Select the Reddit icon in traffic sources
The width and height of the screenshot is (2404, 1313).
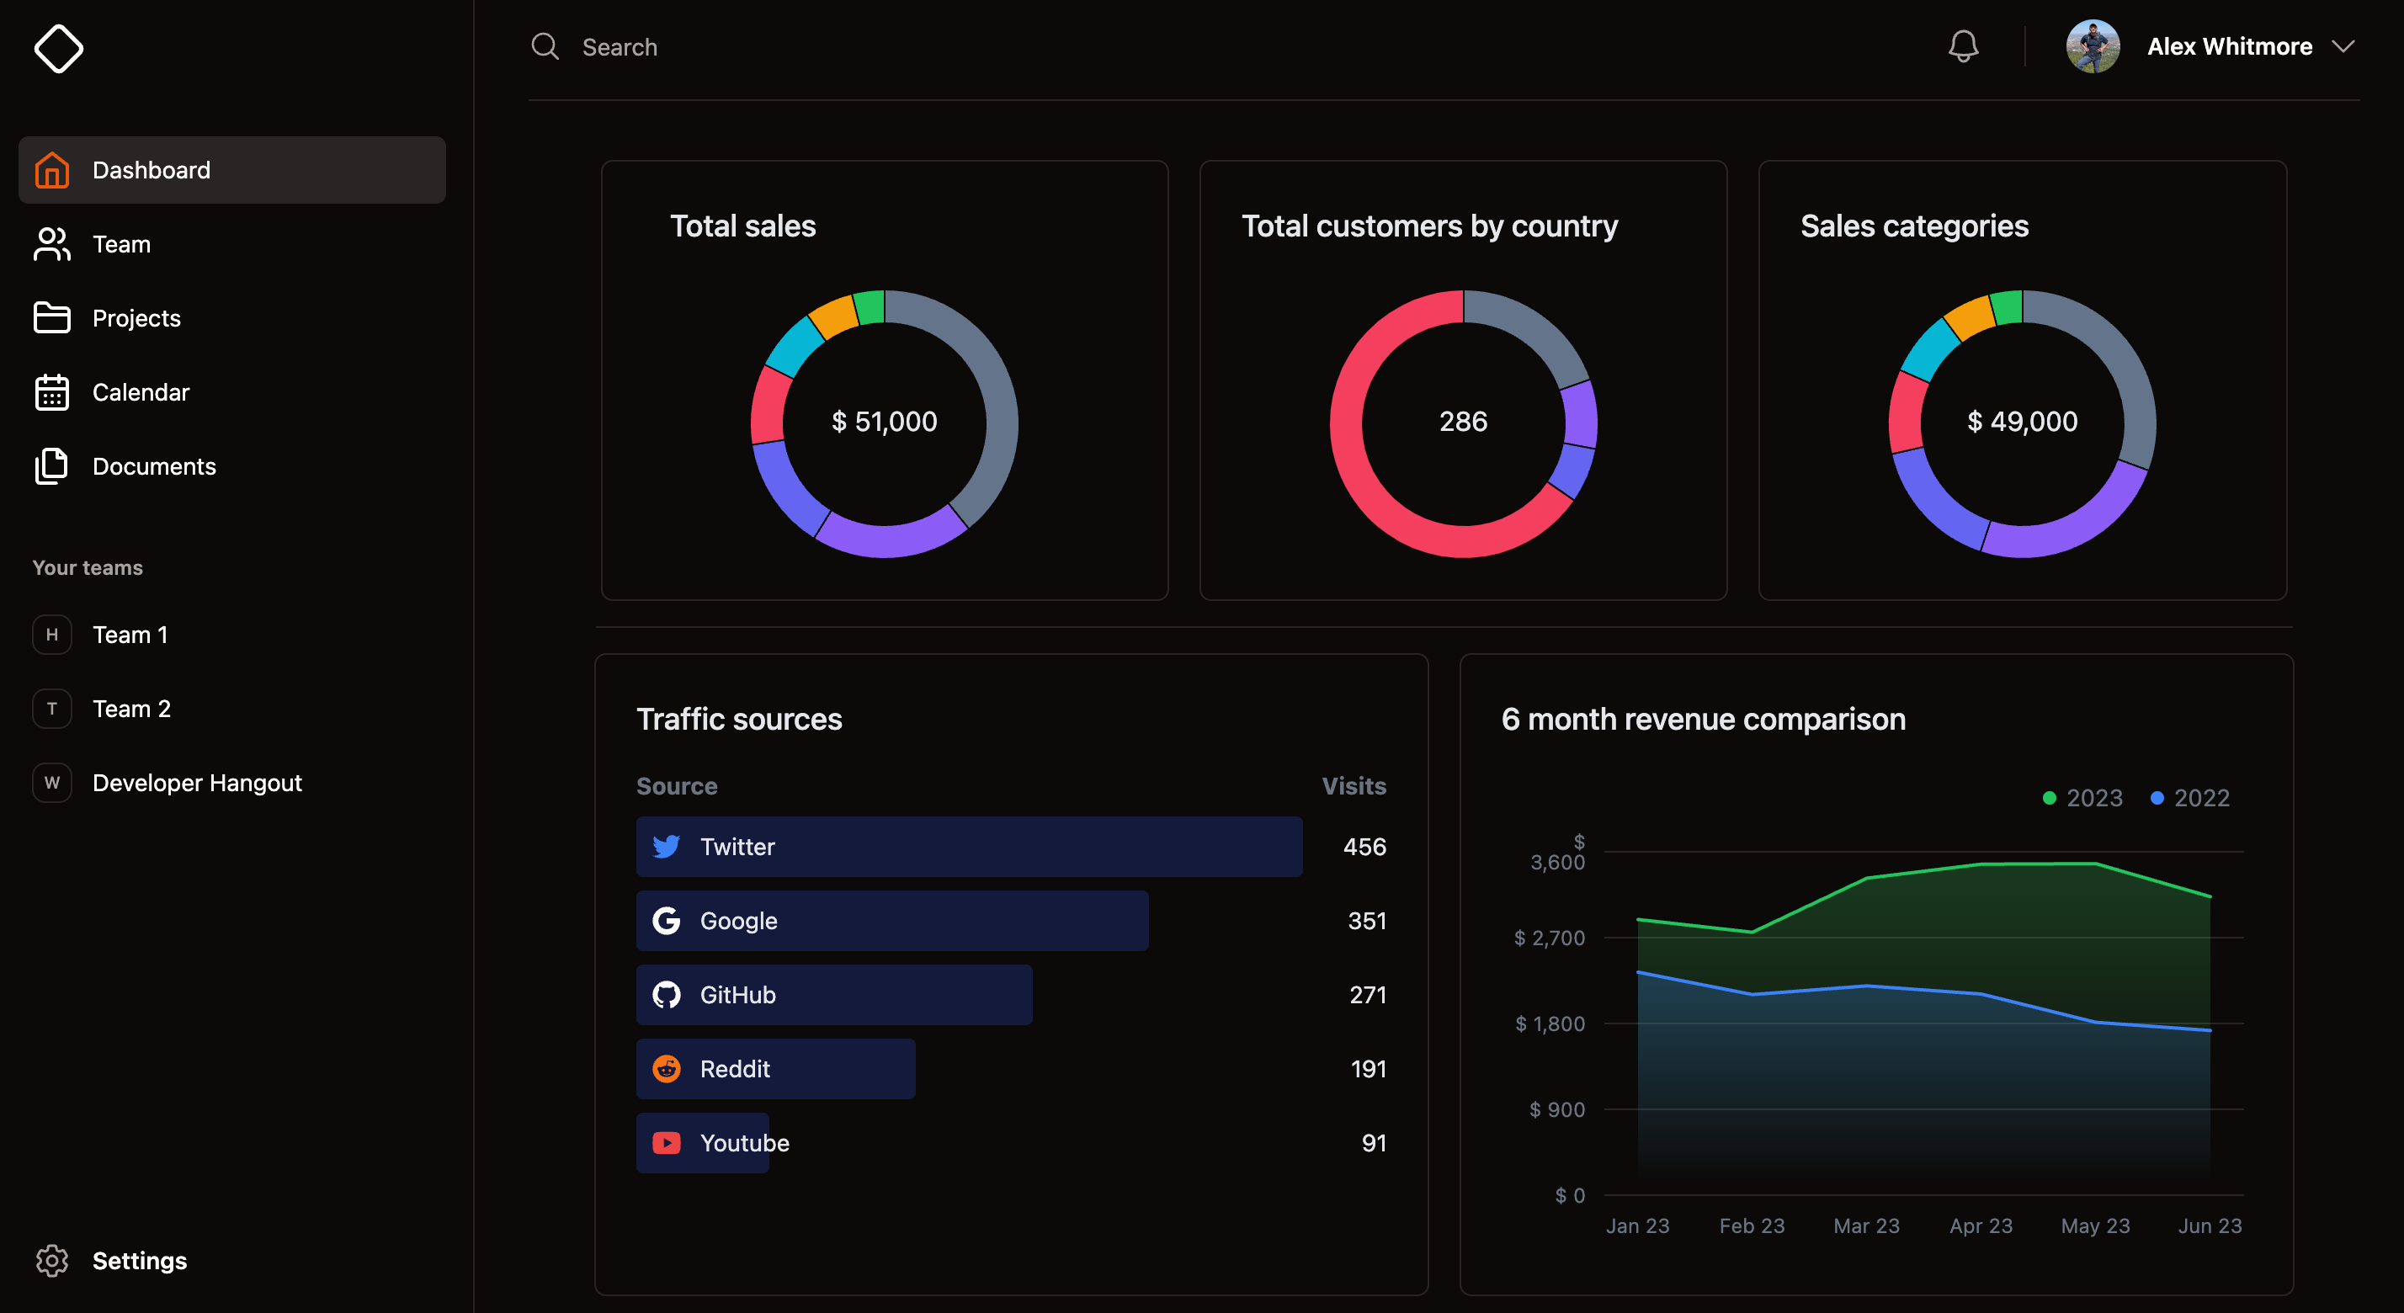pyautogui.click(x=667, y=1069)
